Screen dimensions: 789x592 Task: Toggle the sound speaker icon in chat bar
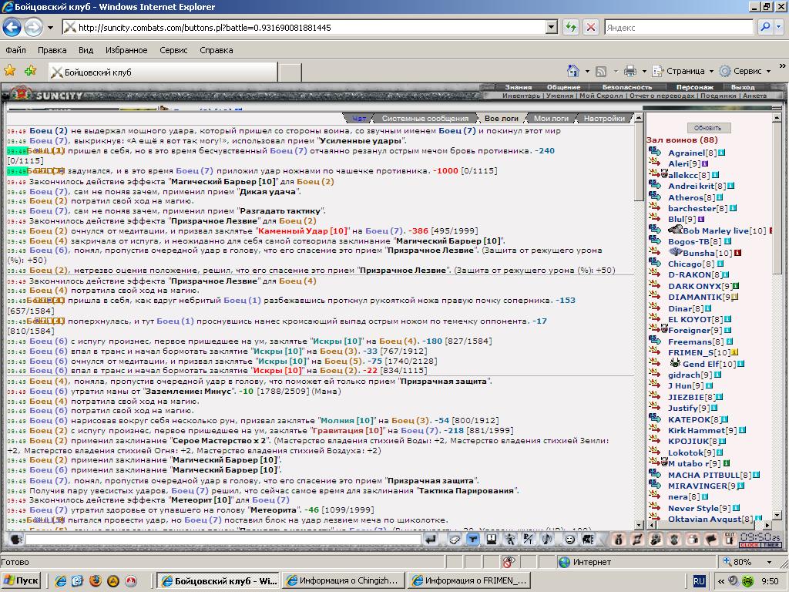pos(548,540)
